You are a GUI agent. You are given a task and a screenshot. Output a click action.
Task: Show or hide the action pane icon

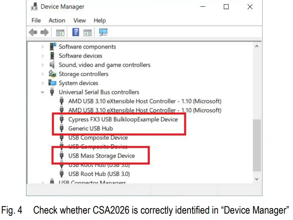88,33
